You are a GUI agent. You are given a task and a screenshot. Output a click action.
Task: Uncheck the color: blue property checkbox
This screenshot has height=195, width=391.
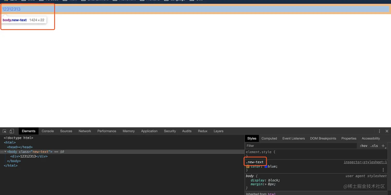tap(248, 167)
